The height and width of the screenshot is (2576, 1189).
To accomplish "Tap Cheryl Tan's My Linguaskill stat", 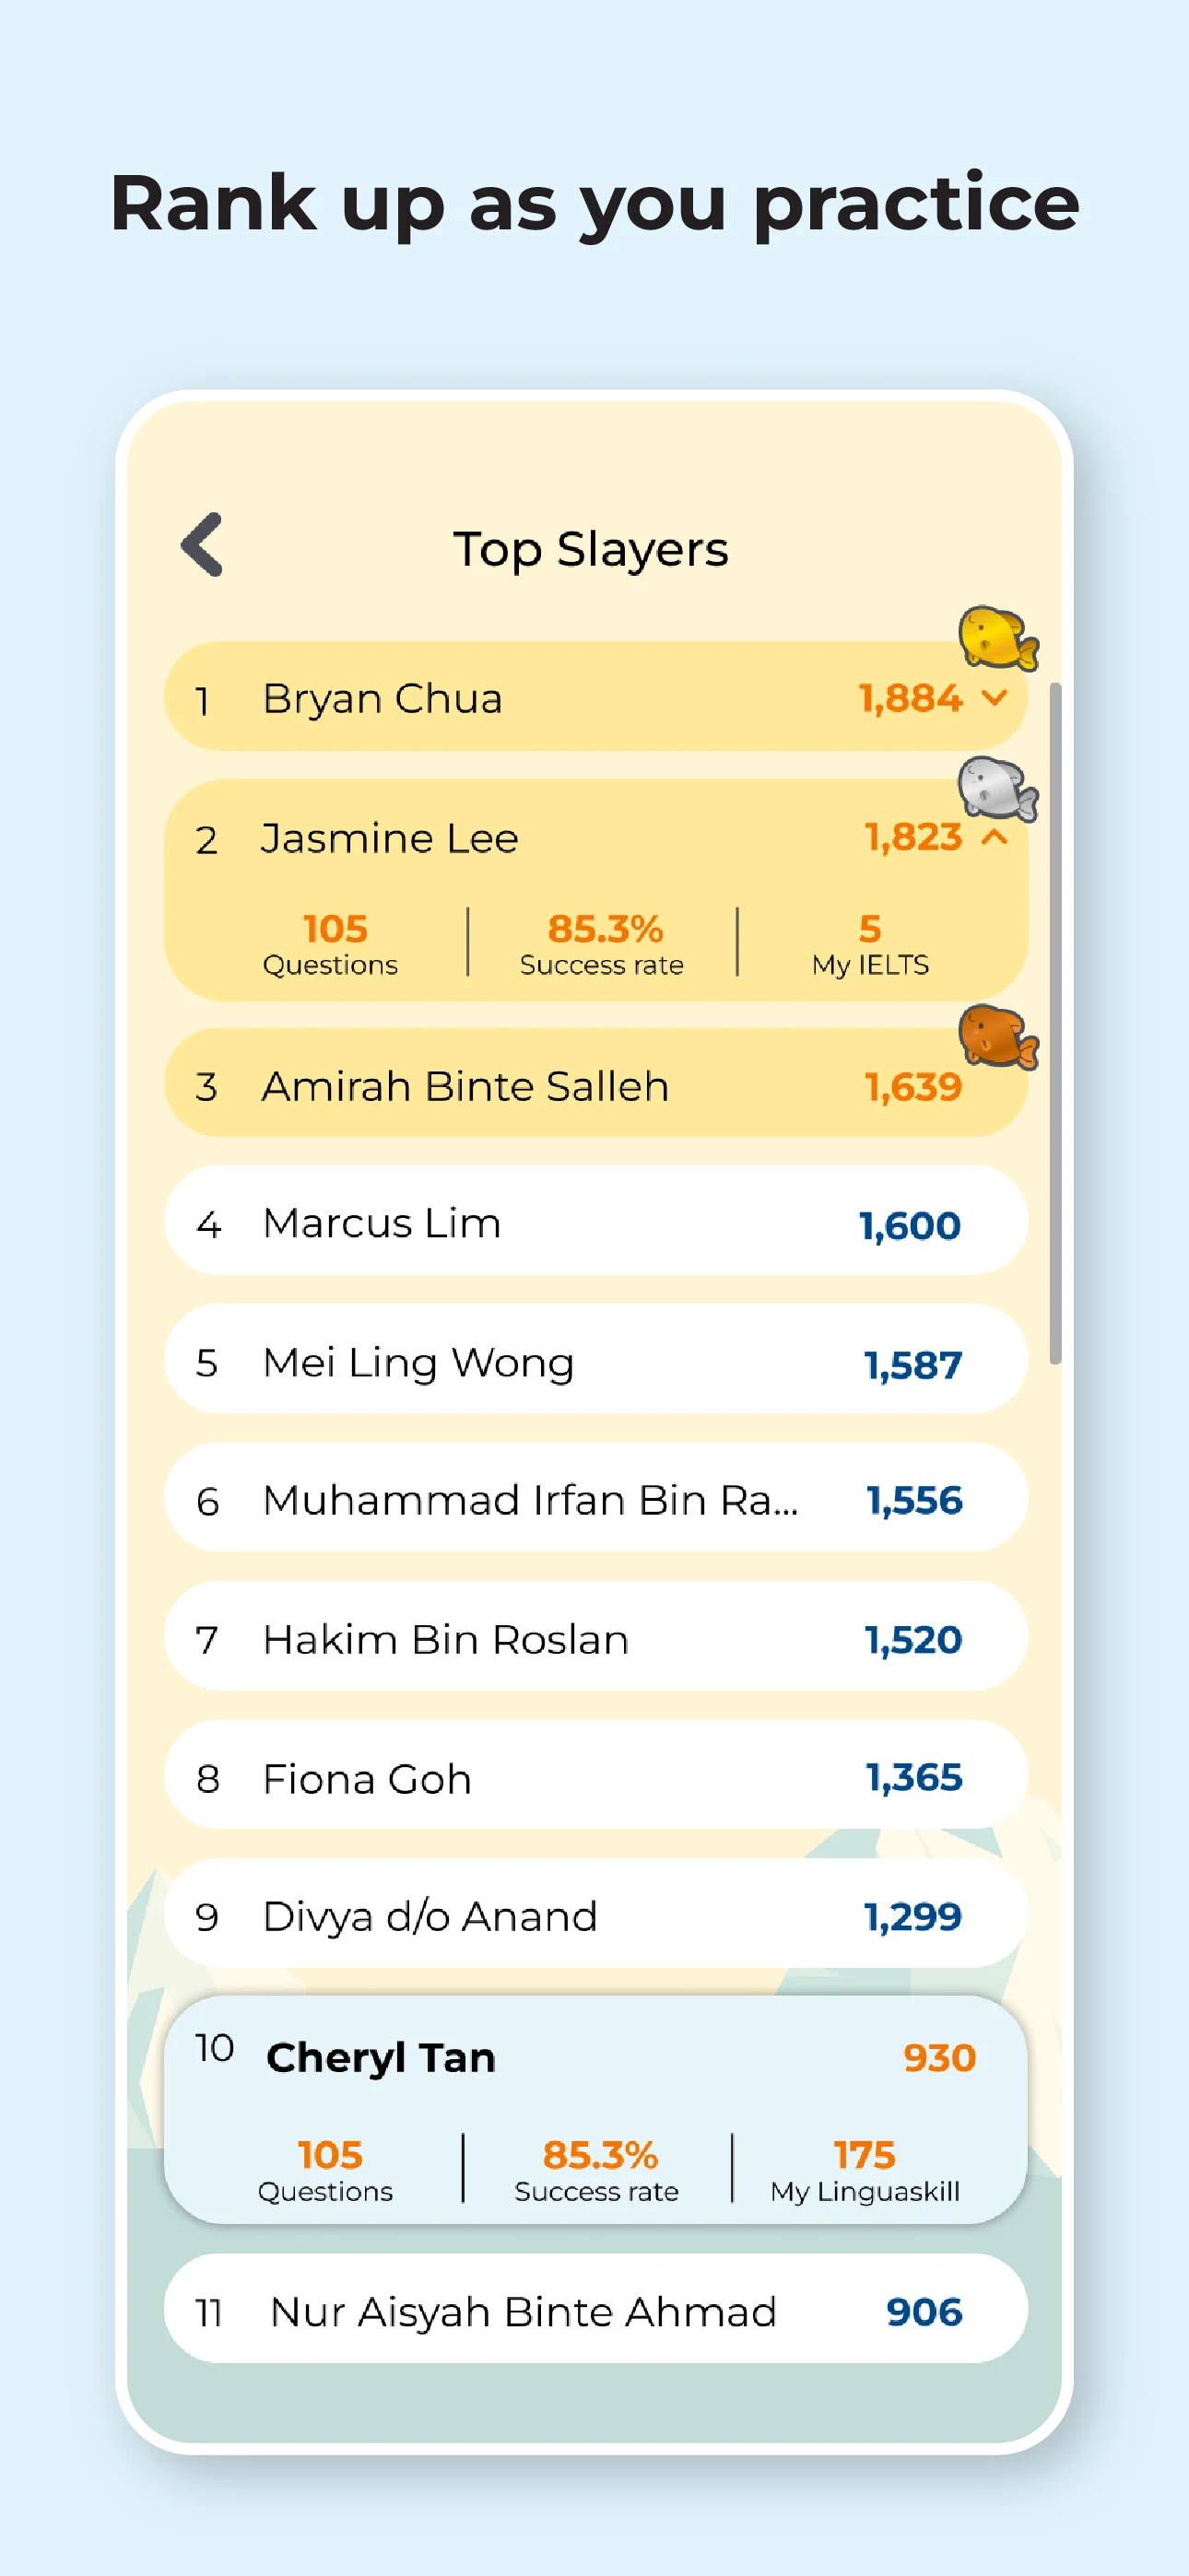I will point(864,2169).
